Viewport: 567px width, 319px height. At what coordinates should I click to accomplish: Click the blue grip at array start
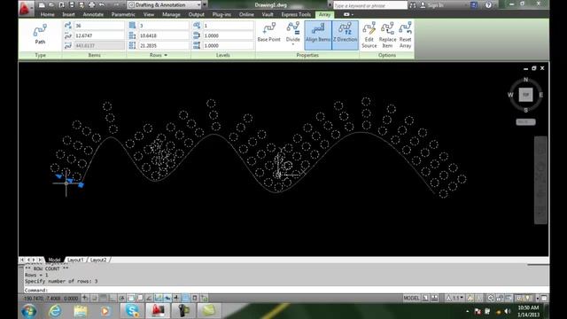[x=81, y=185]
